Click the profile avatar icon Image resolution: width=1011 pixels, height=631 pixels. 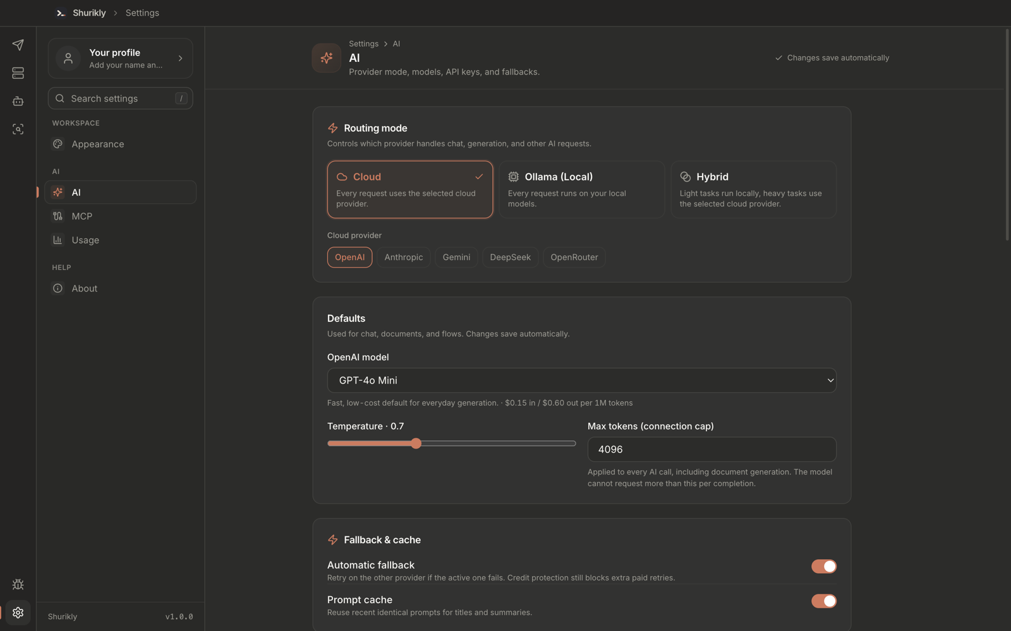tap(68, 58)
